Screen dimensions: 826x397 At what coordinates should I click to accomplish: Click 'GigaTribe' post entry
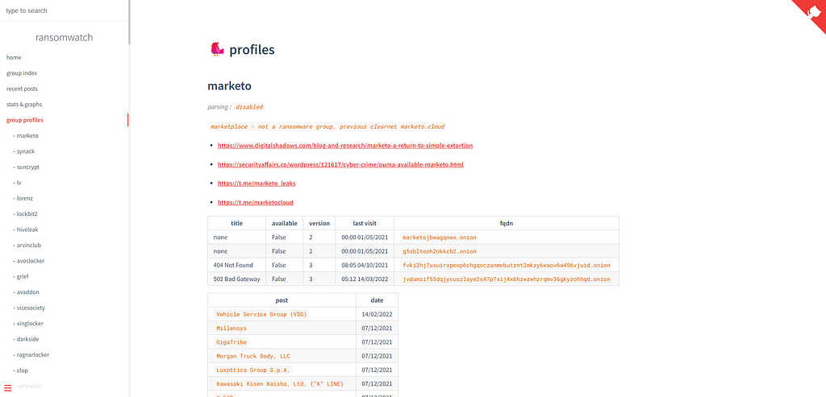pyautogui.click(x=232, y=342)
